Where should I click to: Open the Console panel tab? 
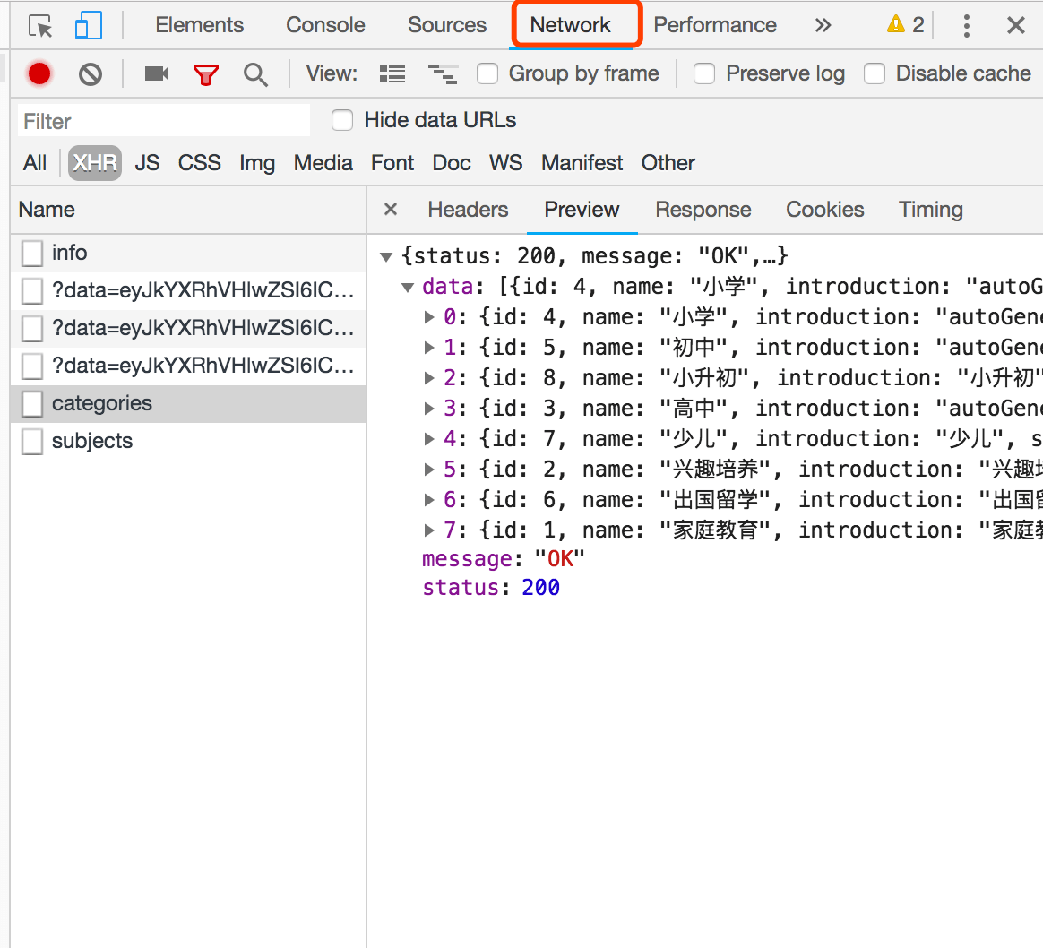pyautogui.click(x=325, y=25)
